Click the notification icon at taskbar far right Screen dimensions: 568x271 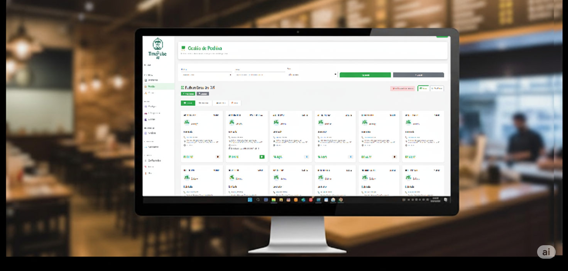(446, 200)
